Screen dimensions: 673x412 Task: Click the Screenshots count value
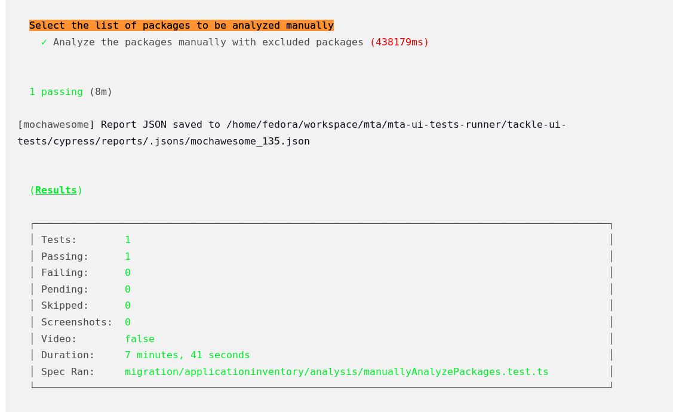tap(128, 322)
